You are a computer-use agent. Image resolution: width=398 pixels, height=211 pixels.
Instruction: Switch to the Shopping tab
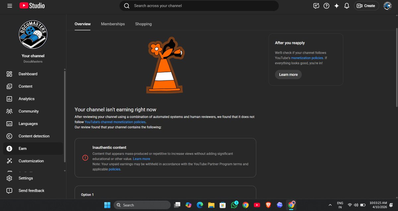pyautogui.click(x=143, y=24)
